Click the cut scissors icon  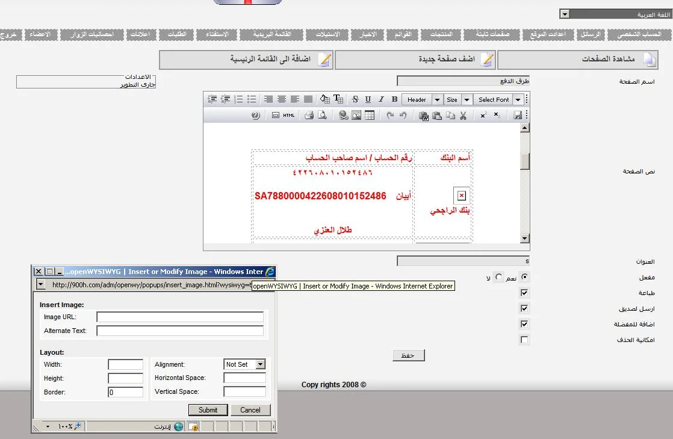[x=463, y=115]
